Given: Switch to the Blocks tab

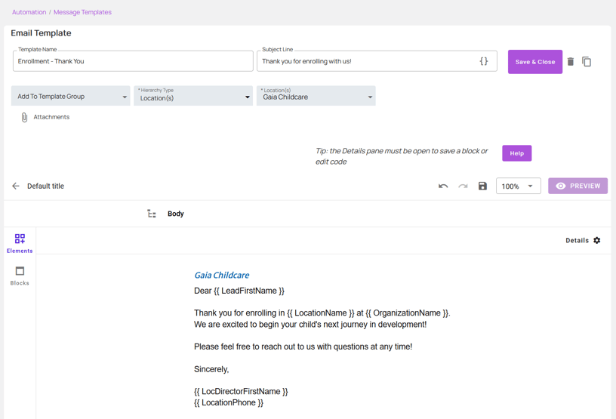Looking at the screenshot, I should (20, 276).
